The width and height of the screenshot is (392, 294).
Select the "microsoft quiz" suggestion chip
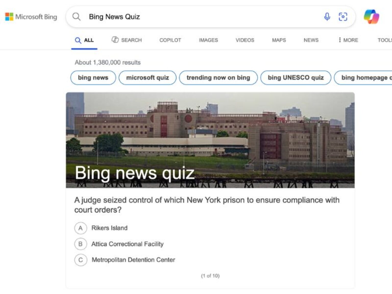click(x=148, y=78)
